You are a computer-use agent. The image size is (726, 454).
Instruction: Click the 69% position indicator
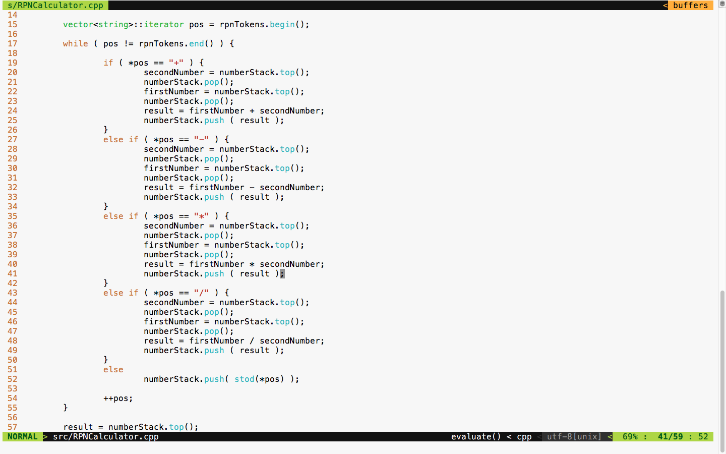point(630,437)
